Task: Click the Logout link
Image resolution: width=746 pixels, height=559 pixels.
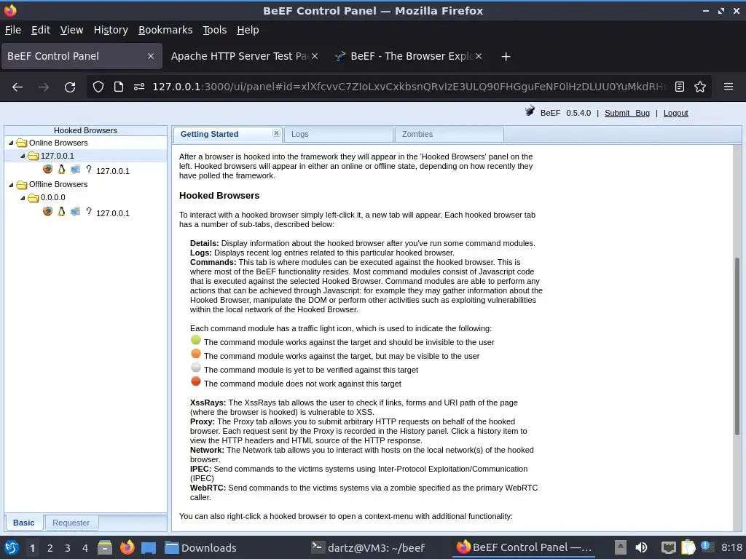Action: tap(675, 113)
